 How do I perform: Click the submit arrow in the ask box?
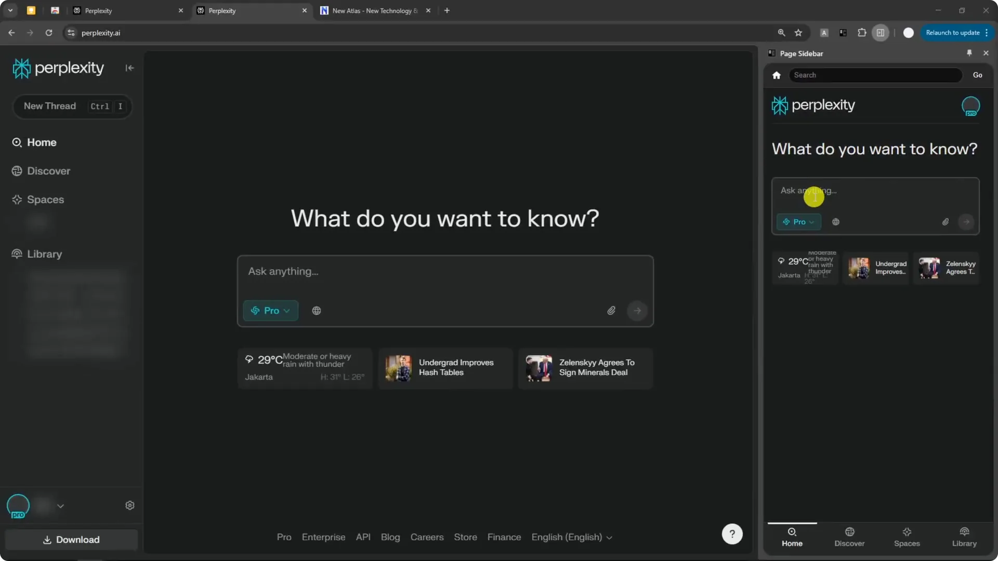click(x=637, y=310)
